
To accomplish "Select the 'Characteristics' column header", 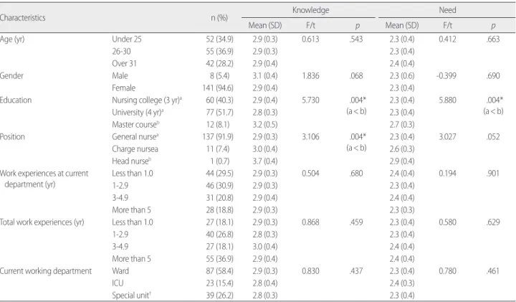I will pos(22,18).
